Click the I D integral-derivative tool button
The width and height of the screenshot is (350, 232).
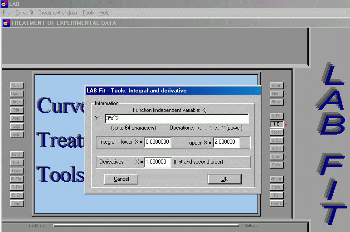[x=276, y=124]
